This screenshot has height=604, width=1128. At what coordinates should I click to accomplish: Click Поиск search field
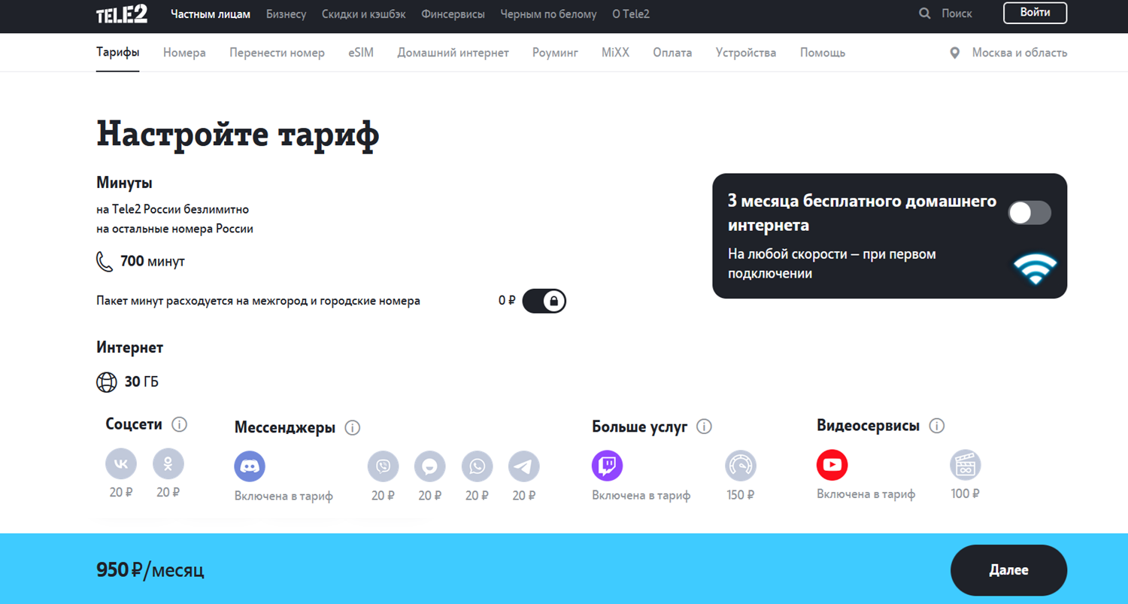(x=957, y=14)
